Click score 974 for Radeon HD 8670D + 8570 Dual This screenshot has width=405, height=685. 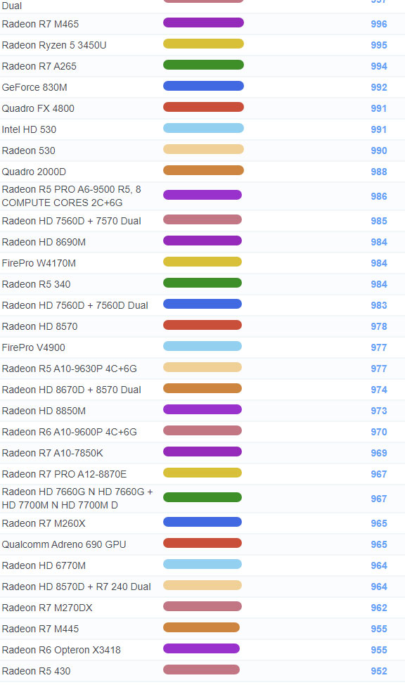tap(379, 389)
